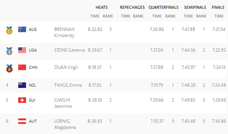Click the FINALS column header

click(218, 7)
